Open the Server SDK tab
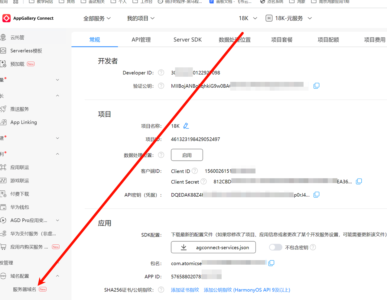The width and height of the screenshot is (387, 300). [x=187, y=40]
